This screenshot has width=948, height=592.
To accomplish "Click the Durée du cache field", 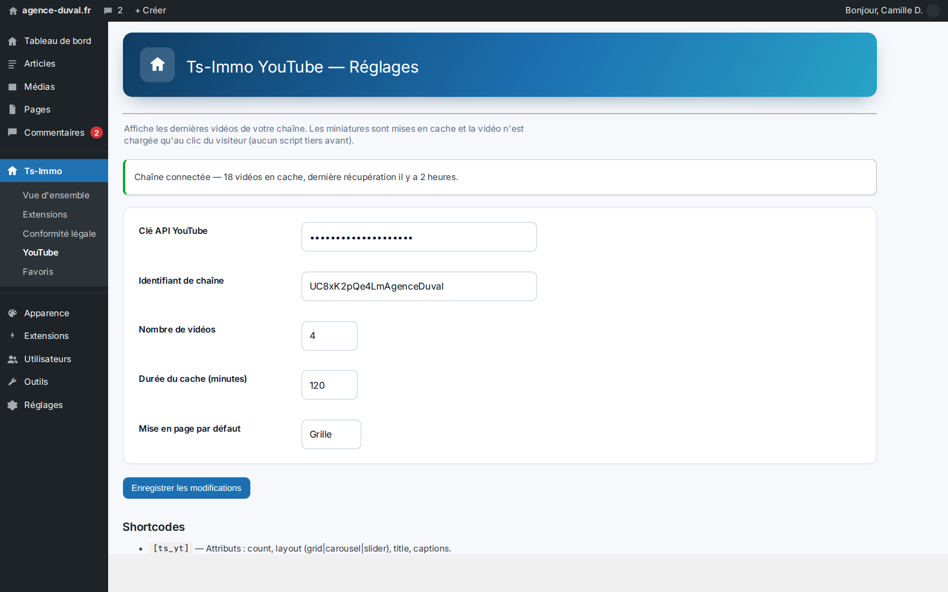I will point(329,385).
